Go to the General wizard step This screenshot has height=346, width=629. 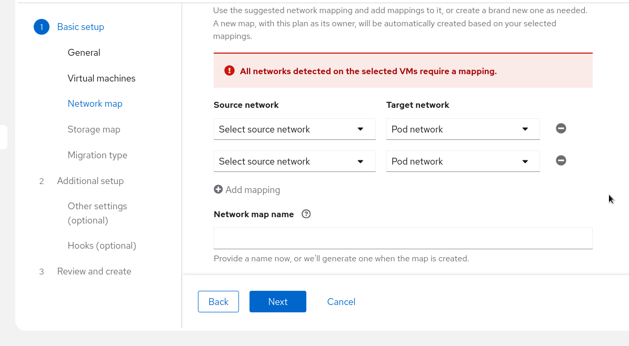(x=84, y=53)
